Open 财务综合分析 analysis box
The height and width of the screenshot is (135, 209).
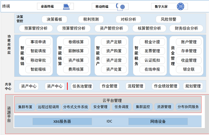(186, 28)
